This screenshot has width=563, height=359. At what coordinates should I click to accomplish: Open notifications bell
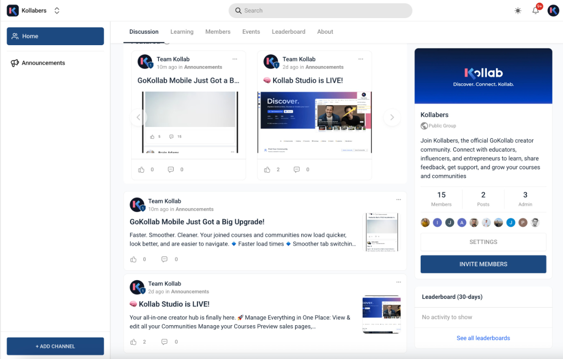535,10
